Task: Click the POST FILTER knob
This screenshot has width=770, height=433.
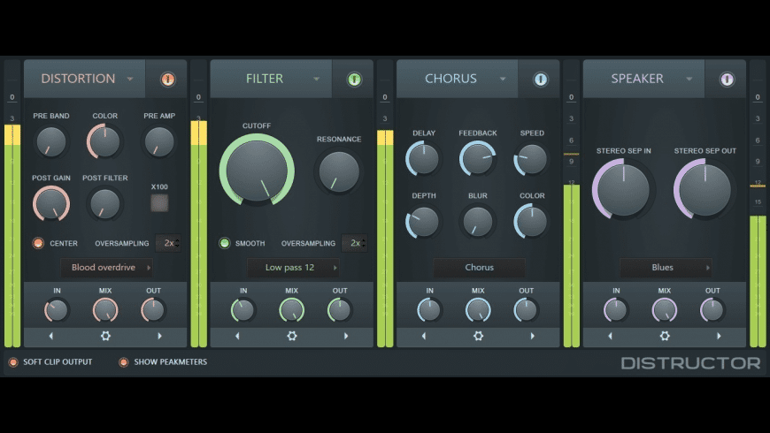Action: [x=104, y=203]
